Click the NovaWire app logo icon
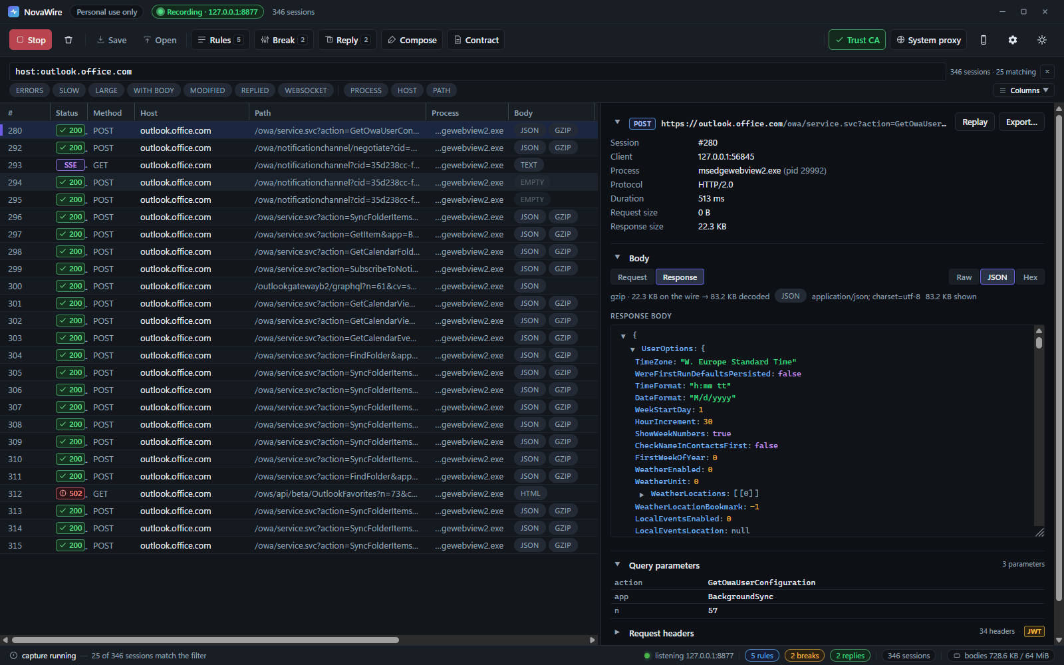Screen dimensions: 1064x665 [x=13, y=12]
